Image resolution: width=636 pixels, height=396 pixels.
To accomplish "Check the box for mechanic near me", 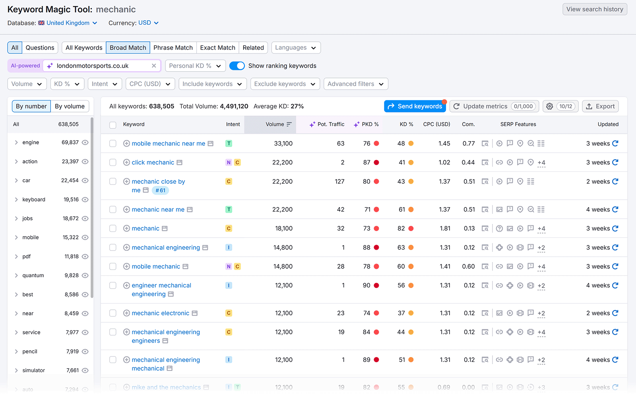I will point(112,210).
